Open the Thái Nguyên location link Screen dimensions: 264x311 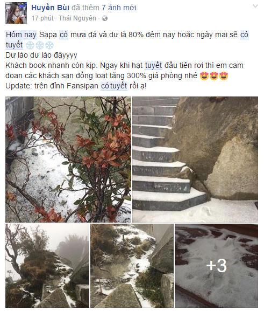(x=77, y=18)
